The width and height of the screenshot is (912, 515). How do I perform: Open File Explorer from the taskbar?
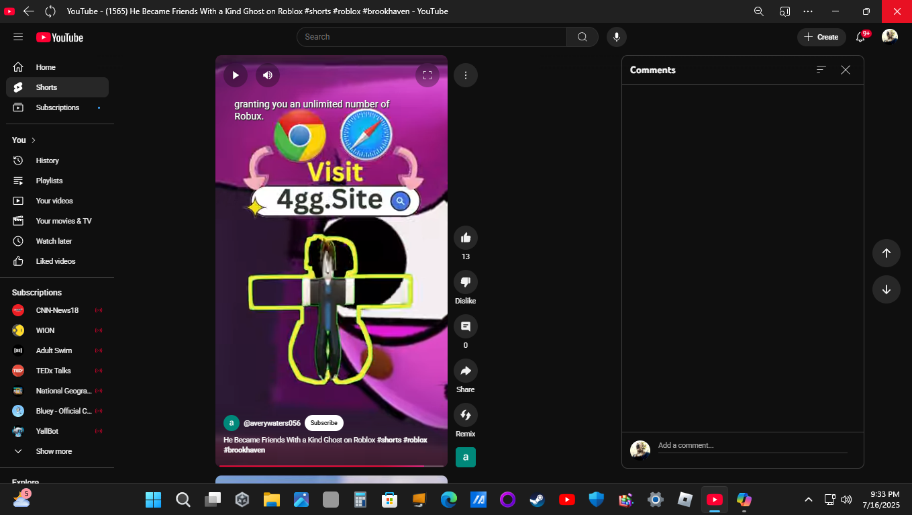(271, 500)
